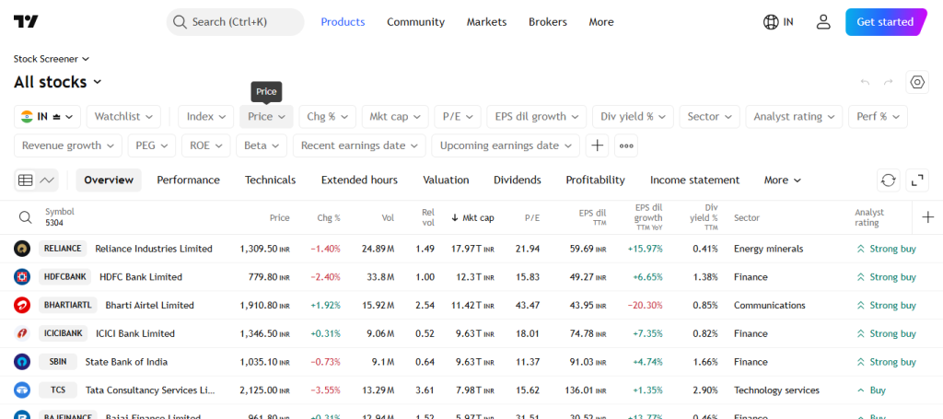Screen dimensions: 943x419
Task: Switch to the Income statement tab
Action: [694, 180]
